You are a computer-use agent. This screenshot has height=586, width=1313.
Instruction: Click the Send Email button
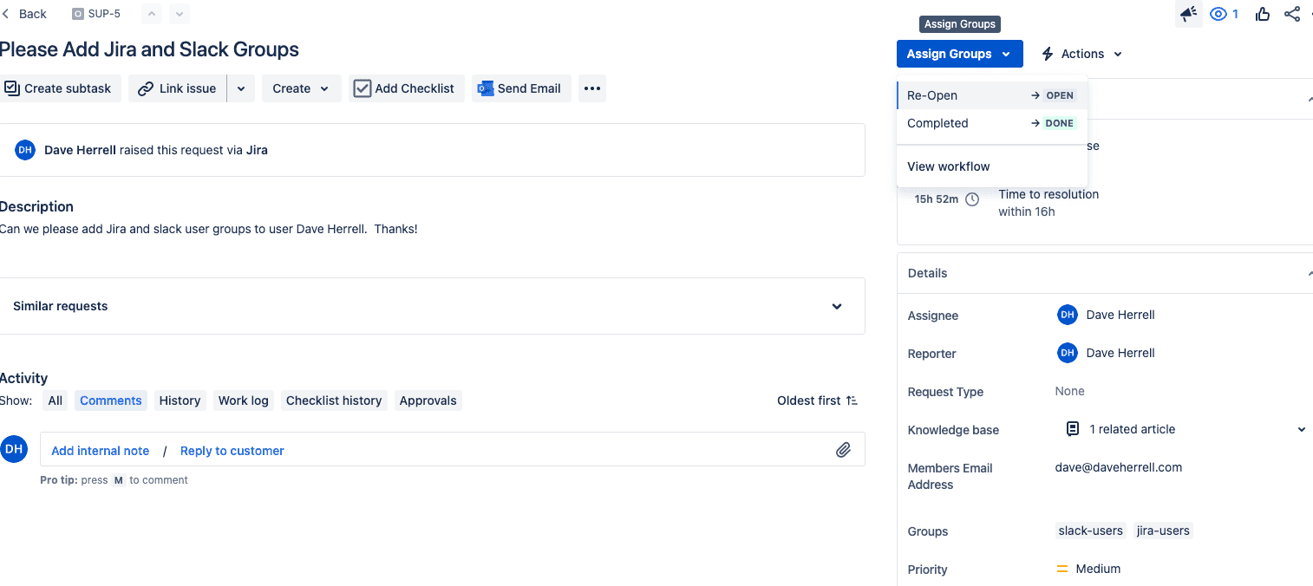[520, 88]
